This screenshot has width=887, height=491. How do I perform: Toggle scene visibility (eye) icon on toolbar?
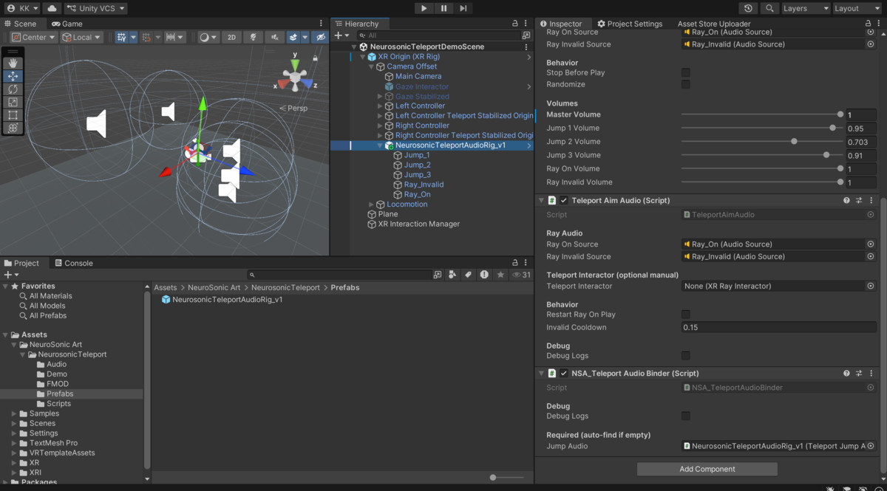tap(320, 37)
